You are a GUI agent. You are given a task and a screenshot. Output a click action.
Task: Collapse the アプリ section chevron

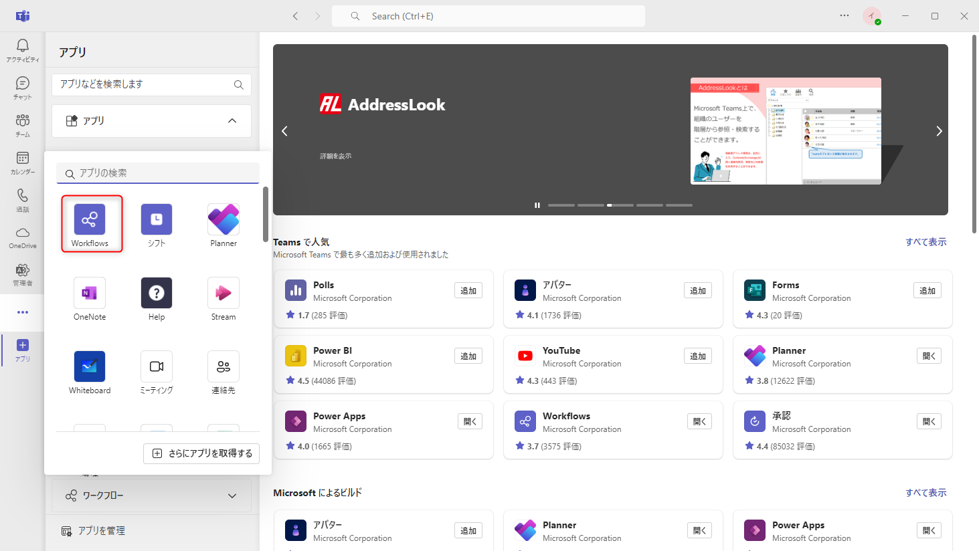coord(232,121)
